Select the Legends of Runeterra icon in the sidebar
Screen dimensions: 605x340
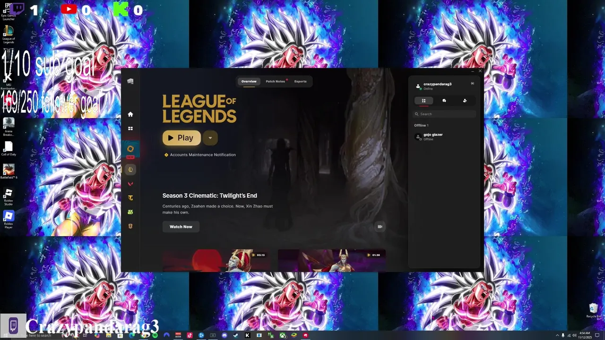(130, 226)
